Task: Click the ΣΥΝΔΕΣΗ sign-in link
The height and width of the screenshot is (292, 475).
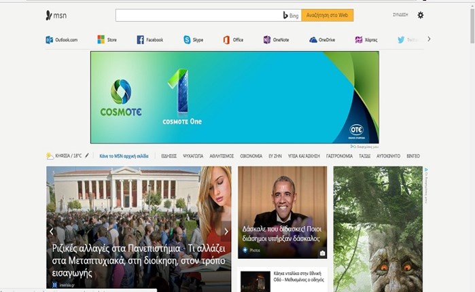Action: tap(400, 15)
